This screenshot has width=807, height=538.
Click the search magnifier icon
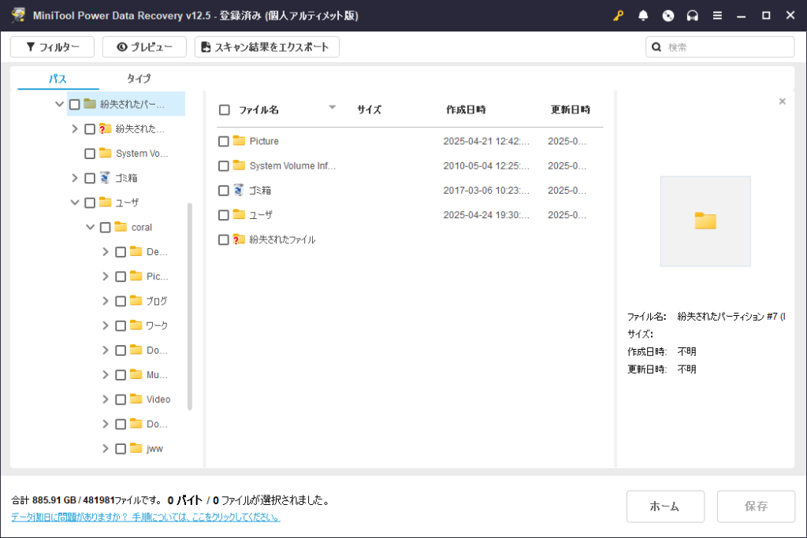tap(656, 46)
